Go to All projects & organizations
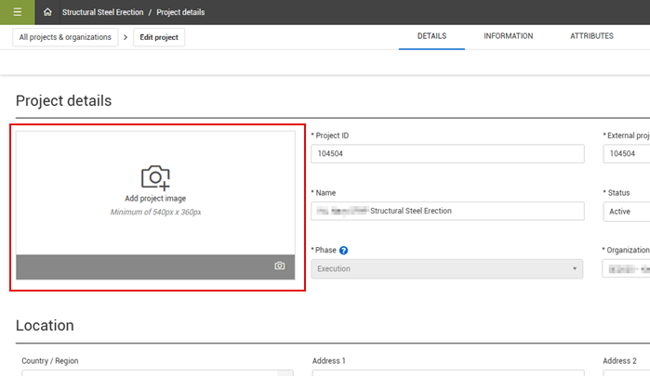This screenshot has width=650, height=376. 65,37
